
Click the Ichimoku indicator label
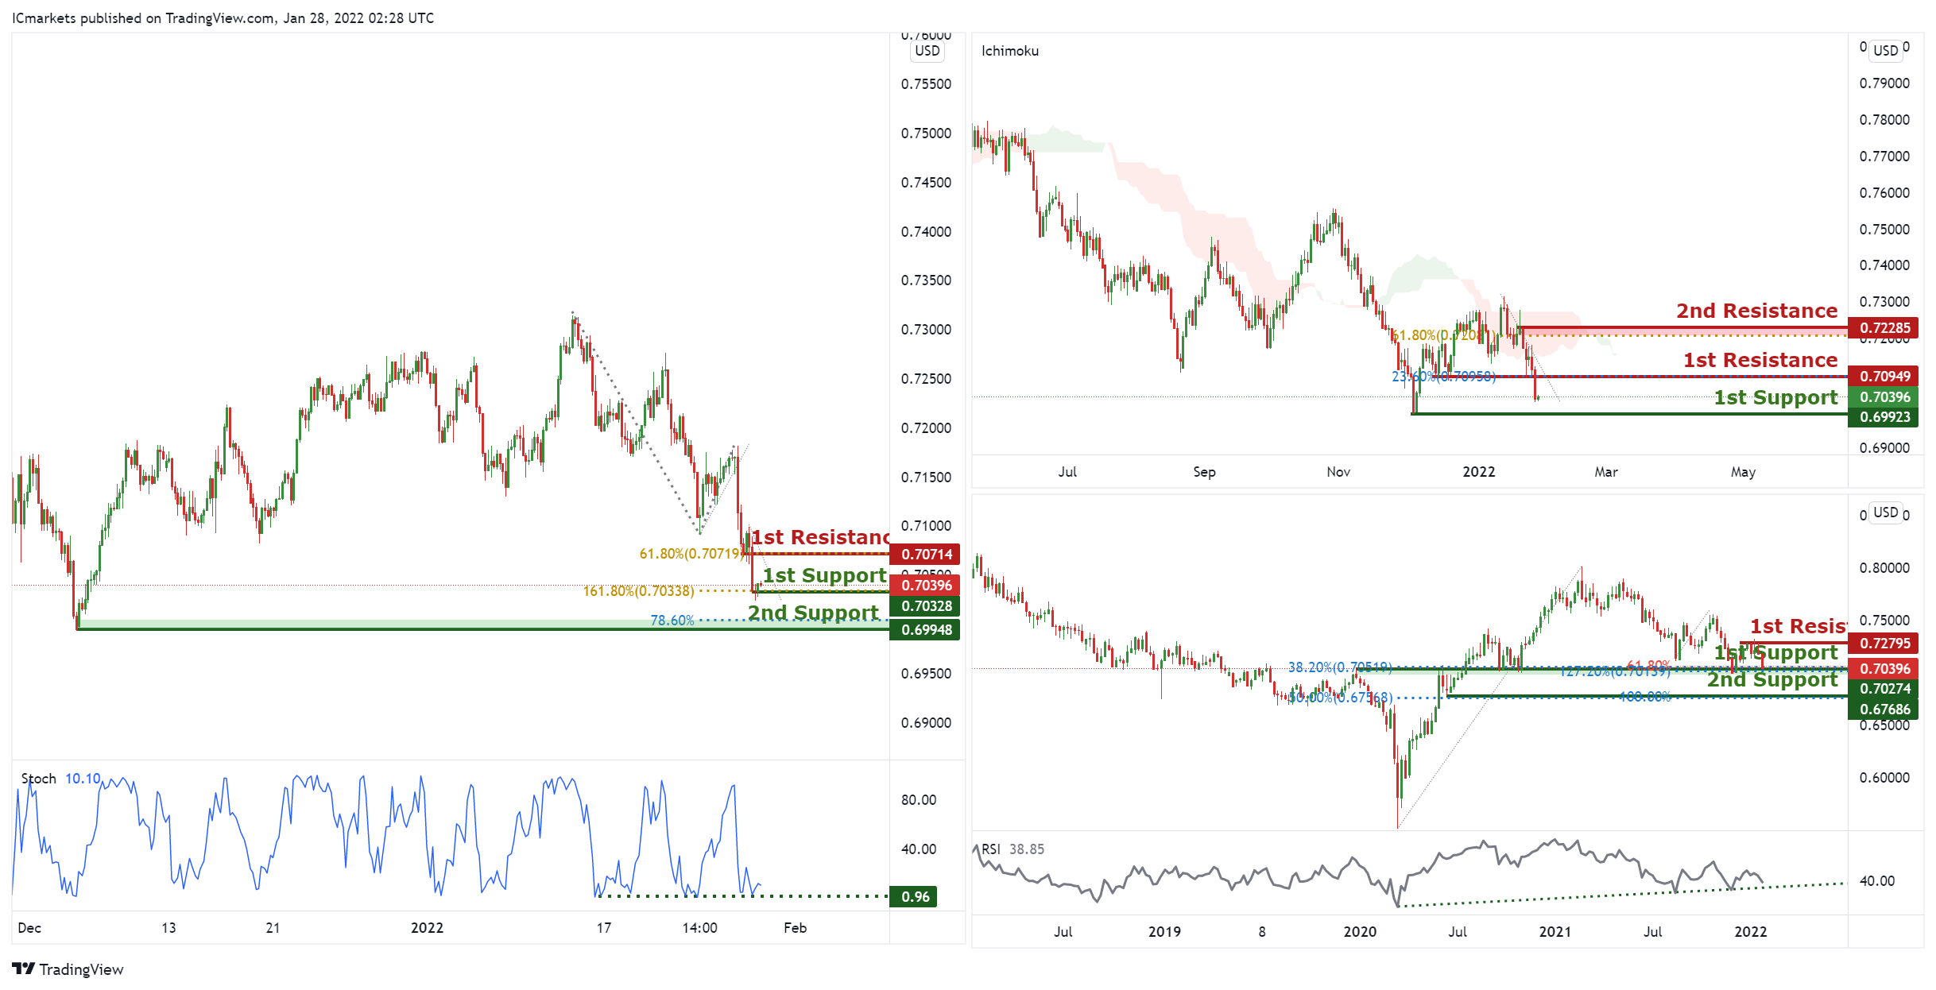1009,51
